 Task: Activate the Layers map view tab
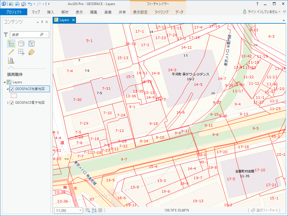64,20
